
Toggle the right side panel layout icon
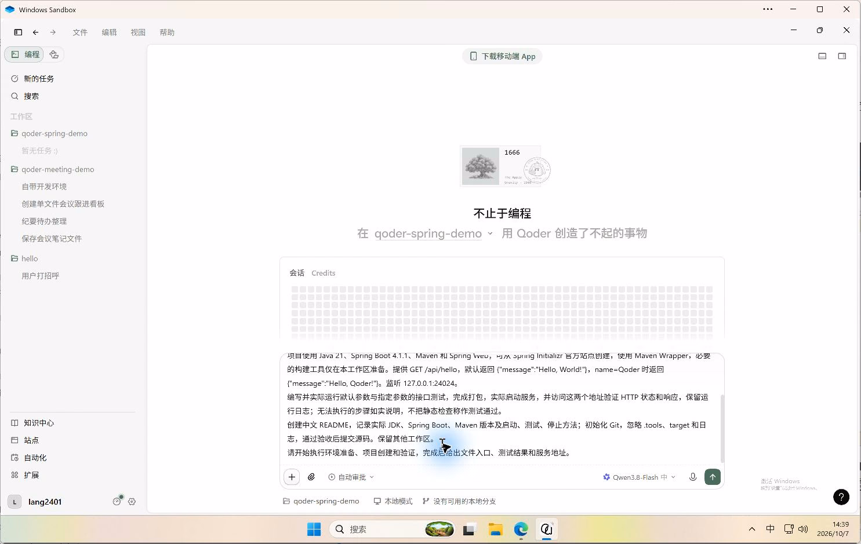point(842,56)
